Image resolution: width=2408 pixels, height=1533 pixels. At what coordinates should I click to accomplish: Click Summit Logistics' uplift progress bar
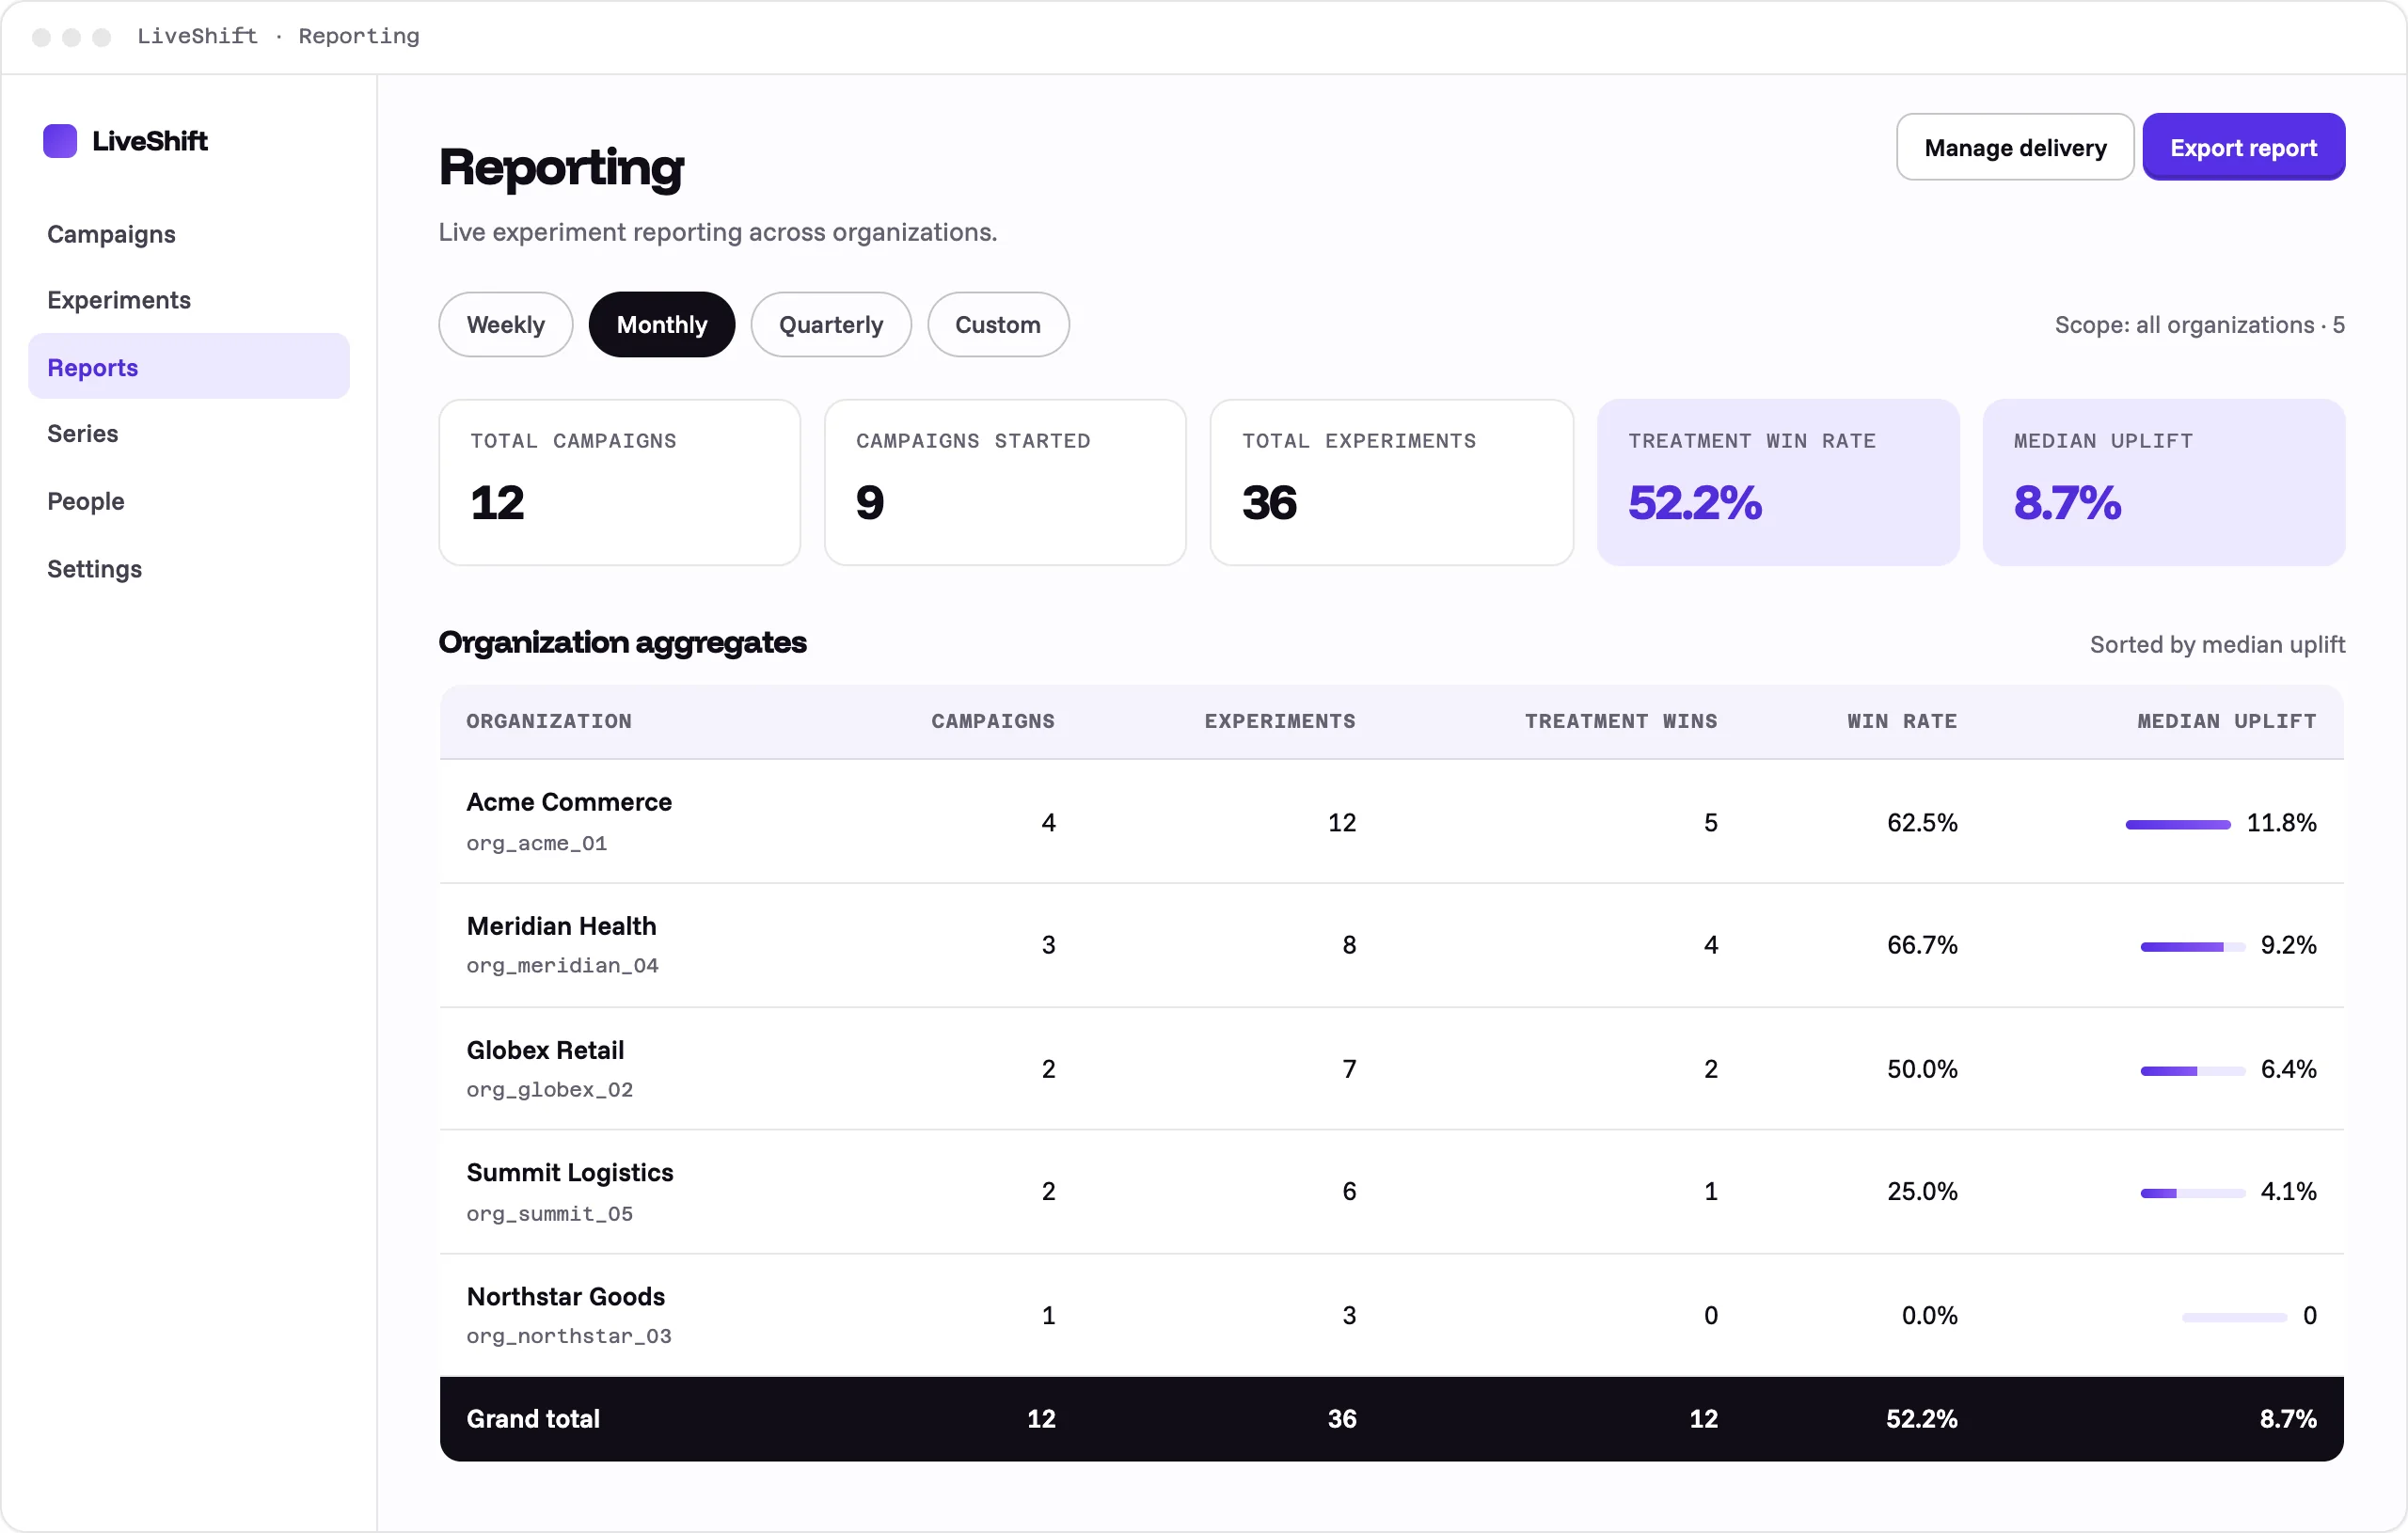pos(2193,1193)
